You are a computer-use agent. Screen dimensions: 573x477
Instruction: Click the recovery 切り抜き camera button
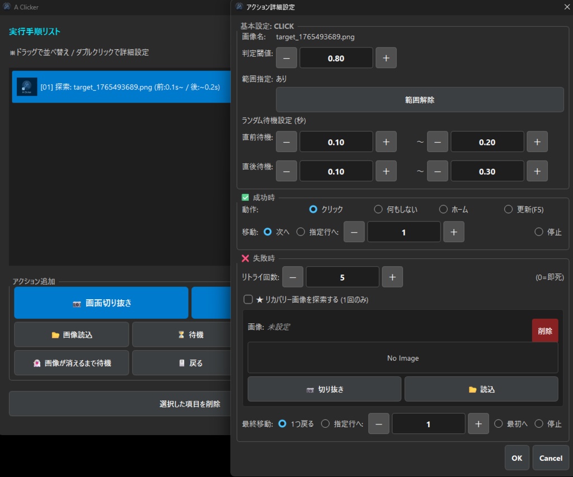click(x=325, y=389)
